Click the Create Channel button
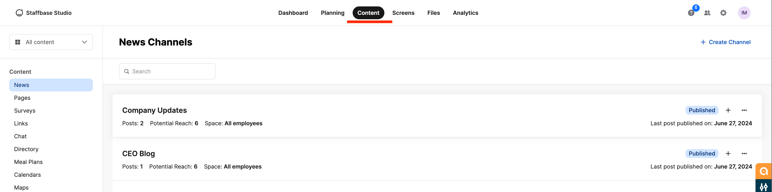This screenshot has width=772, height=192. (x=725, y=42)
